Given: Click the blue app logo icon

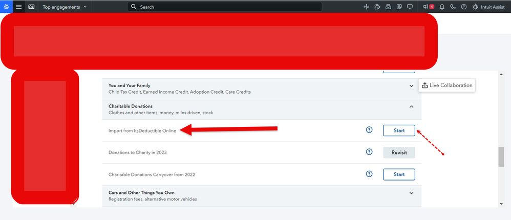Looking at the screenshot, I should pos(6,7).
